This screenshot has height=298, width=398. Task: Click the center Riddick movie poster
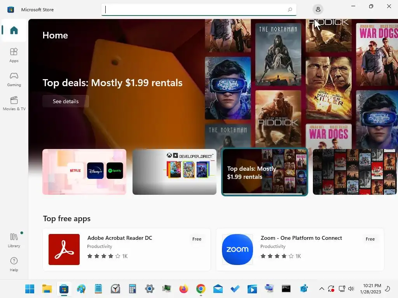278,119
